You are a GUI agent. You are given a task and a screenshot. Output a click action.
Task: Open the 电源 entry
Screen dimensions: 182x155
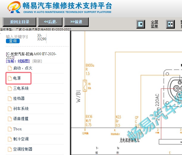(x=17, y=78)
